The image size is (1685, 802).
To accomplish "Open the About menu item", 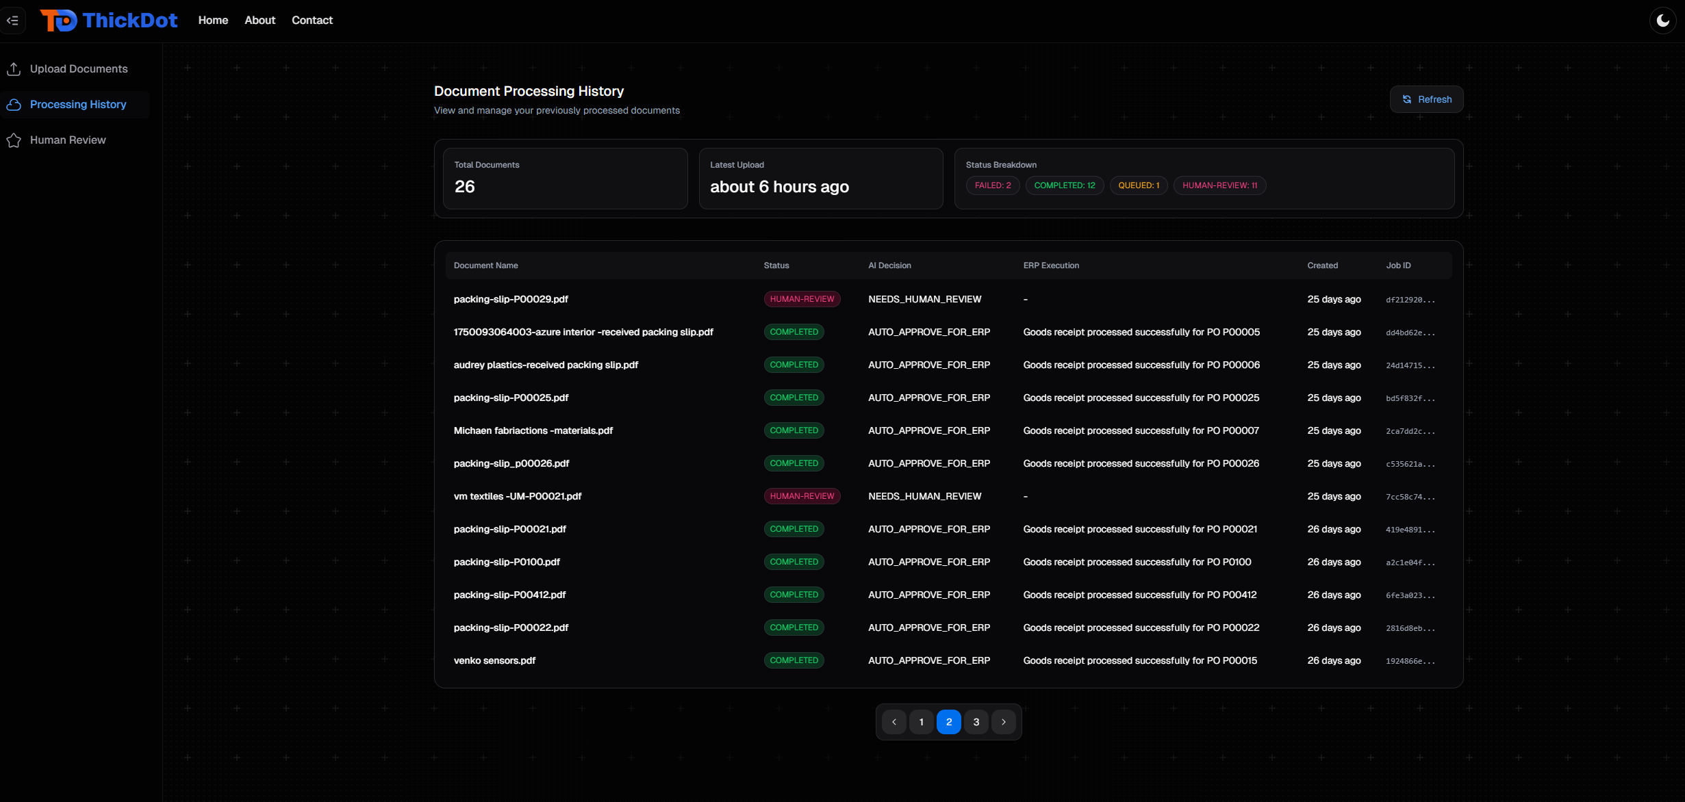I will pos(259,21).
